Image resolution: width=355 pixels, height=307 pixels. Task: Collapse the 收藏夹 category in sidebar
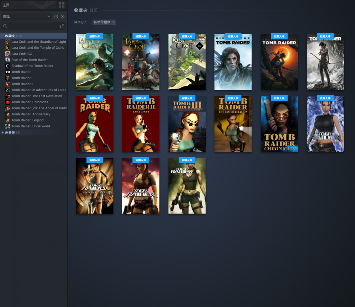[x=3, y=36]
